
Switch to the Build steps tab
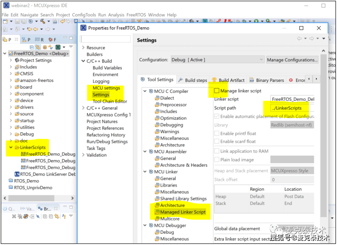click(193, 80)
